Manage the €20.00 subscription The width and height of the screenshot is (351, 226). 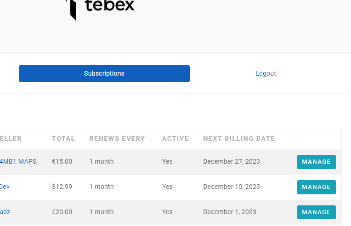(x=316, y=212)
